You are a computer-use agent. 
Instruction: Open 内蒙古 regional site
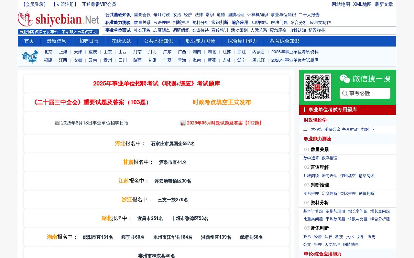pos(258,52)
